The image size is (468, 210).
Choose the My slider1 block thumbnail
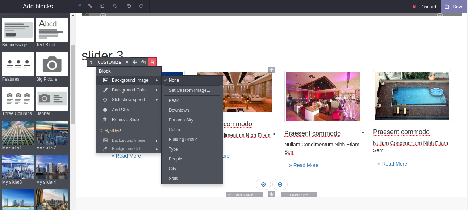[x=18, y=133]
